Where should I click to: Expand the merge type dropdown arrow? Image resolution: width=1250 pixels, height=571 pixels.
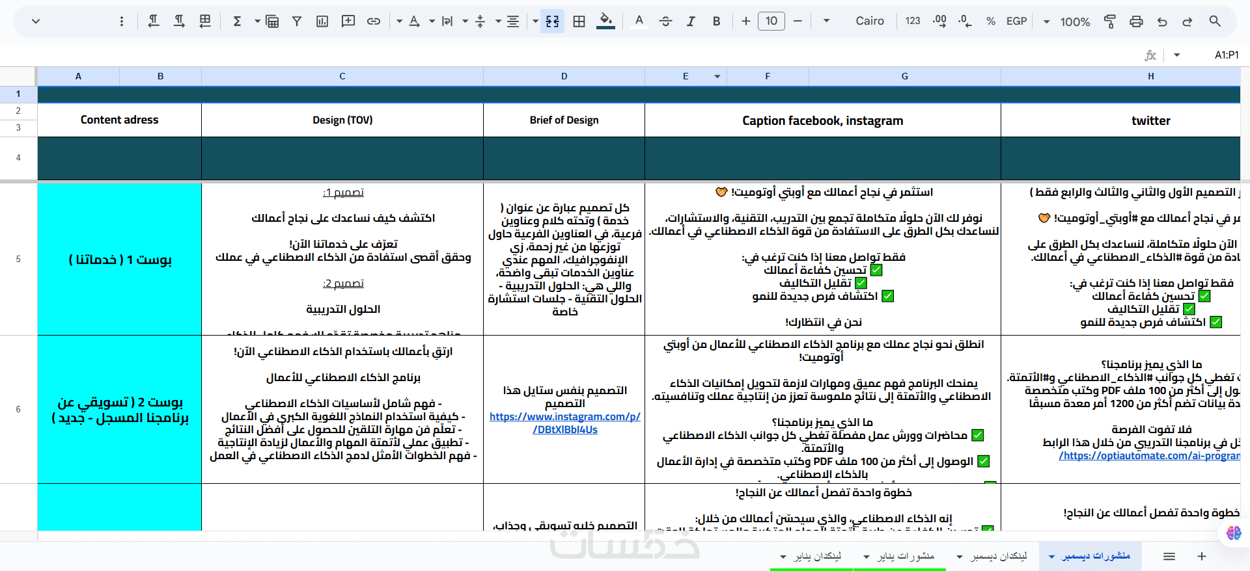pos(535,21)
